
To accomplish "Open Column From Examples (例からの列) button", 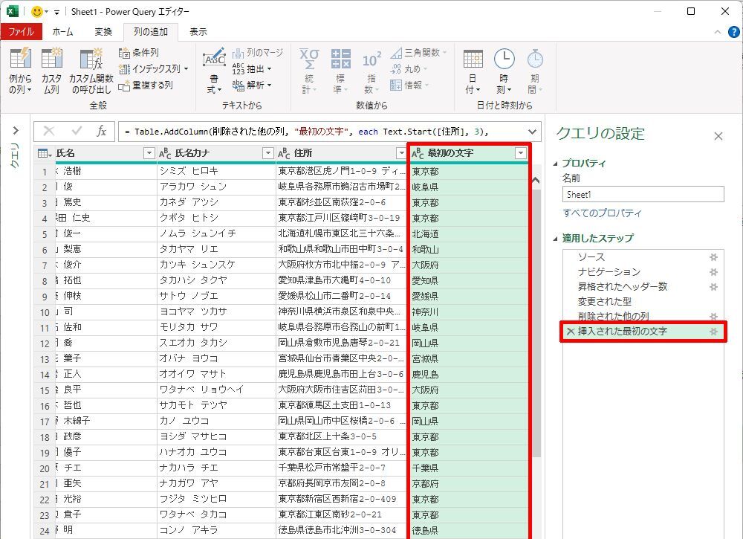I will (x=20, y=59).
